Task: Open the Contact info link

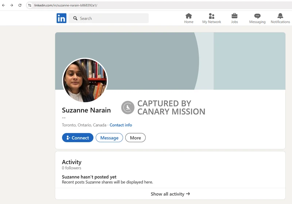Action: [x=121, y=125]
